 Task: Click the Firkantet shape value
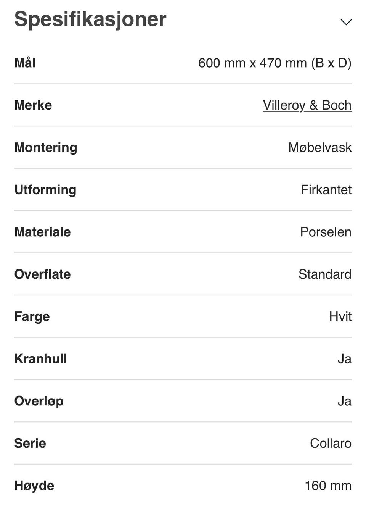[326, 190]
